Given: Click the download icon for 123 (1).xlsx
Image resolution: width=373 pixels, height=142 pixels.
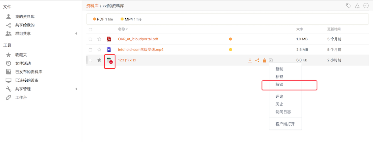Looking at the screenshot, I should click(250, 60).
